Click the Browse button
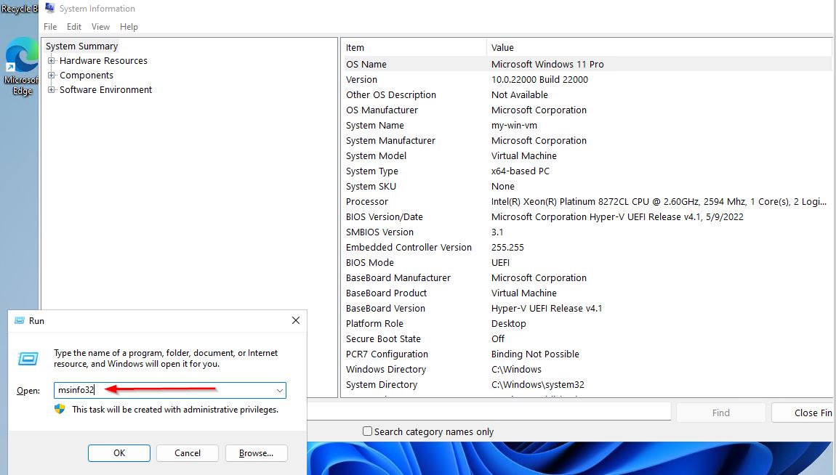 (256, 452)
